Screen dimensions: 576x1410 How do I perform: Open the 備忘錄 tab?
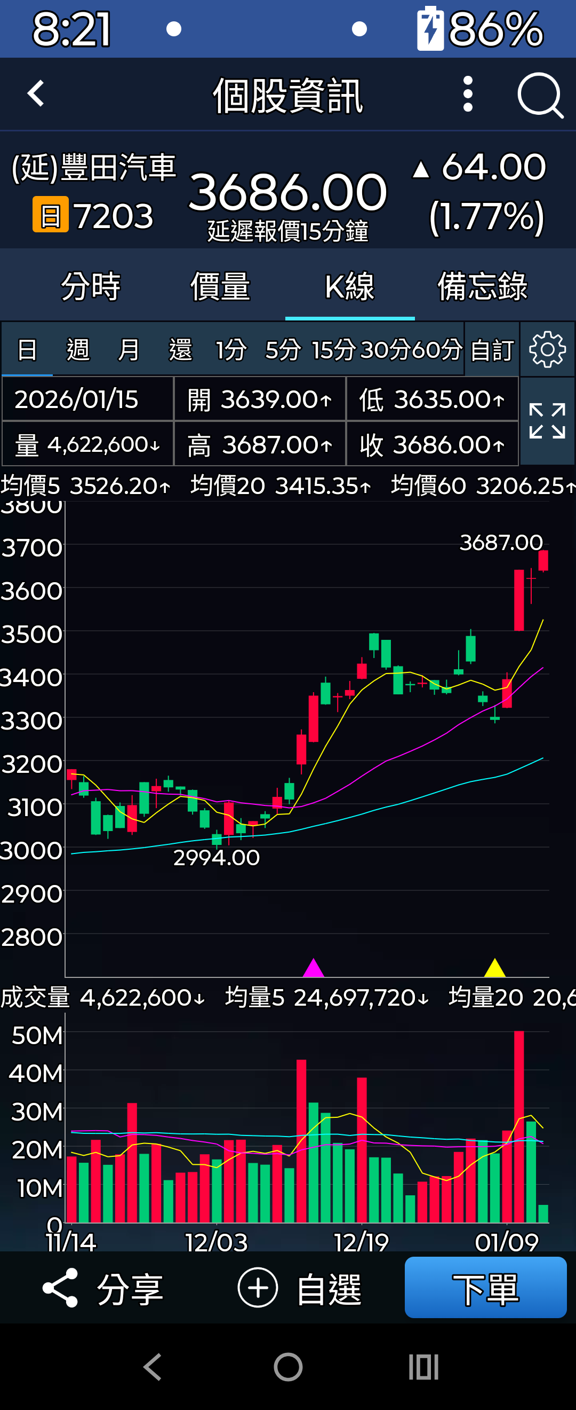click(482, 286)
